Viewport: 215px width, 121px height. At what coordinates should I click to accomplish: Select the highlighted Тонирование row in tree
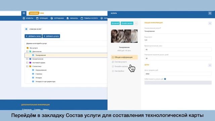(66, 55)
